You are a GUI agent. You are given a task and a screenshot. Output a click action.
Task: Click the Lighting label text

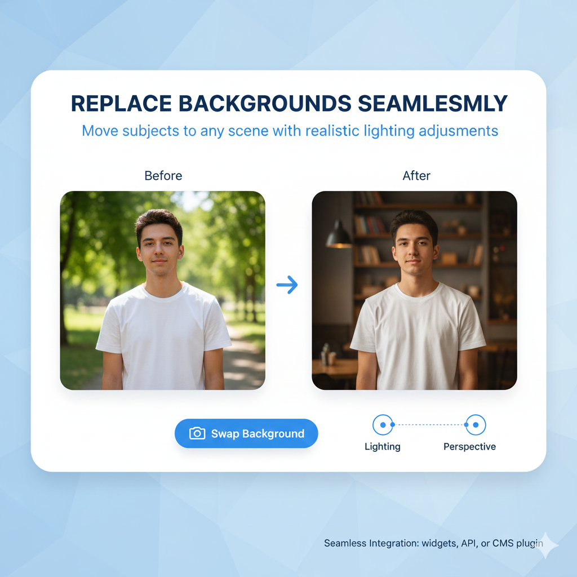click(x=383, y=447)
